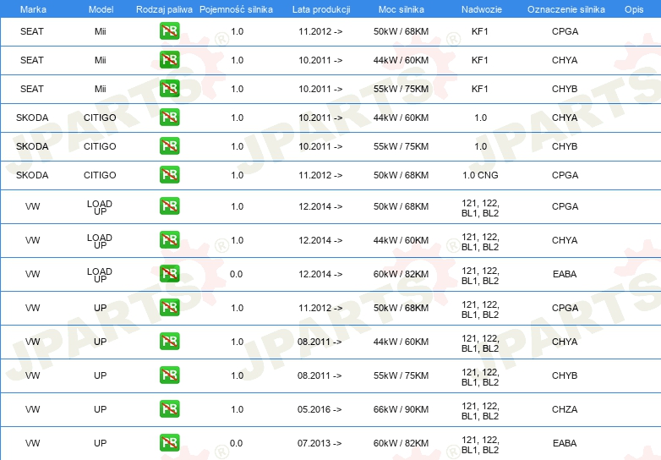Screen dimensions: 661x460
Task: Click the CHZA engine code
Action: click(x=565, y=409)
